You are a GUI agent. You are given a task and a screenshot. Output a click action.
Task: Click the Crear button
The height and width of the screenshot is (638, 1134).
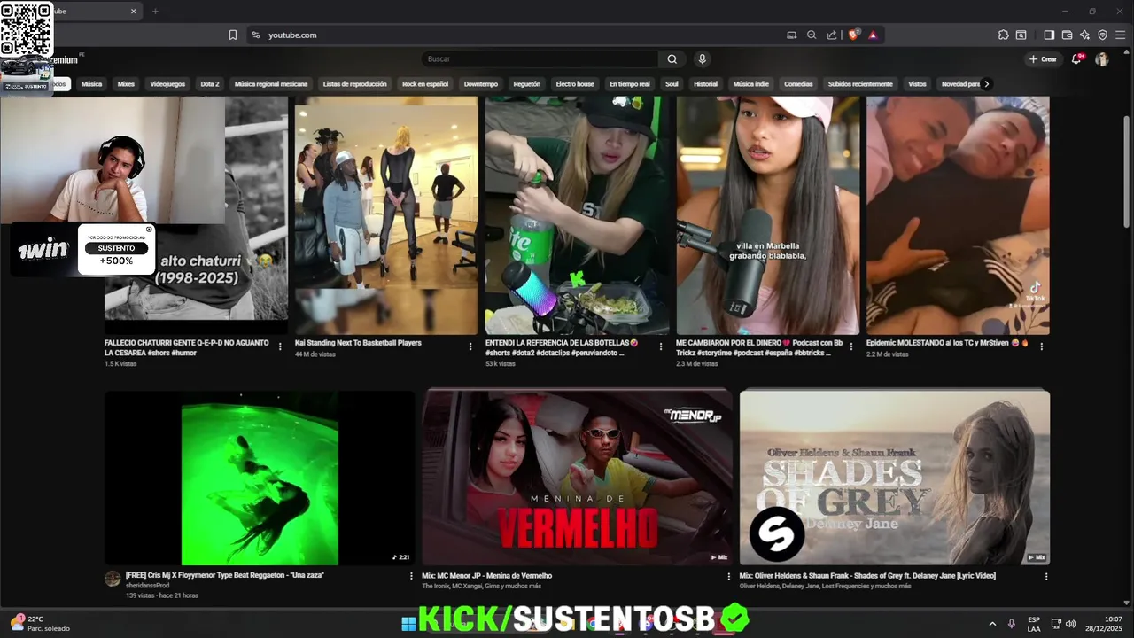(1043, 59)
